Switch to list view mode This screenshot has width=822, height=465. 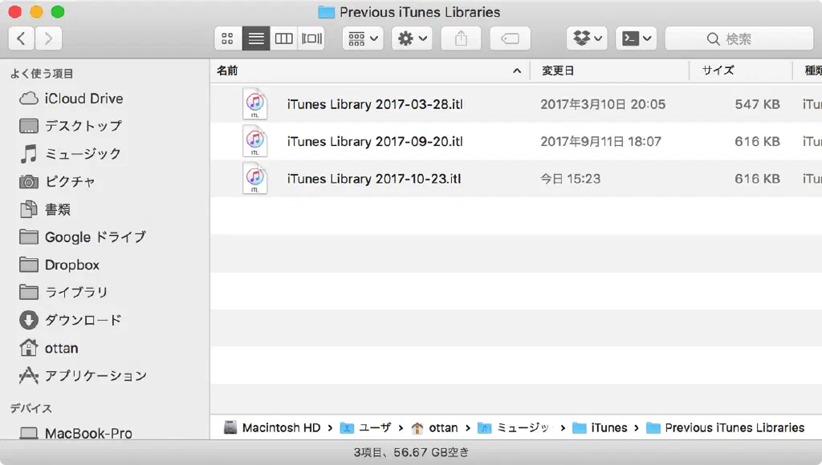tap(256, 38)
